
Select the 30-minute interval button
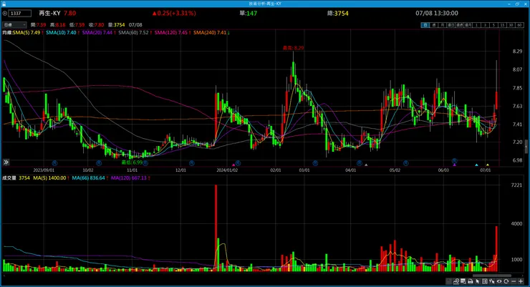click(x=511, y=25)
